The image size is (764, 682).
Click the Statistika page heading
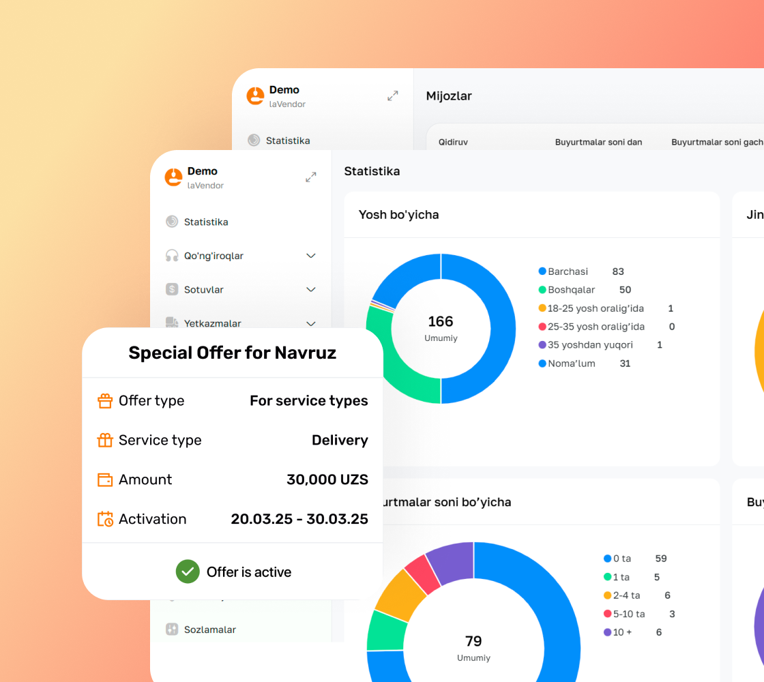(372, 171)
